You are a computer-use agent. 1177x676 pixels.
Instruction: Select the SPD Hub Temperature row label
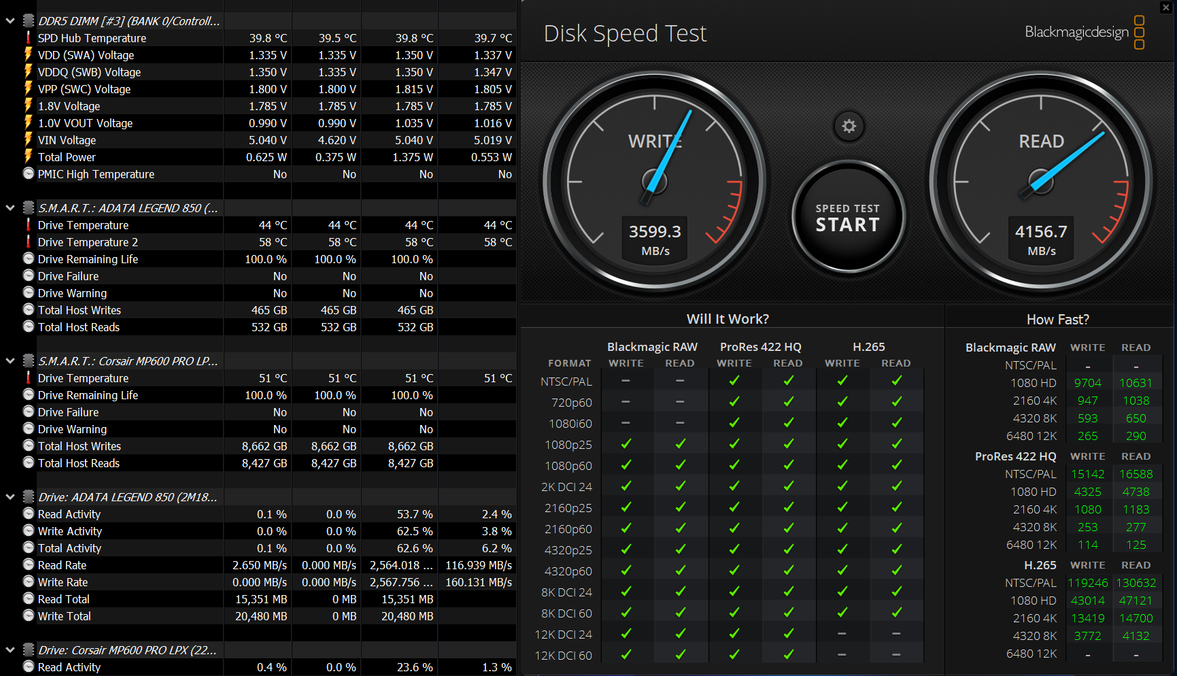[92, 38]
